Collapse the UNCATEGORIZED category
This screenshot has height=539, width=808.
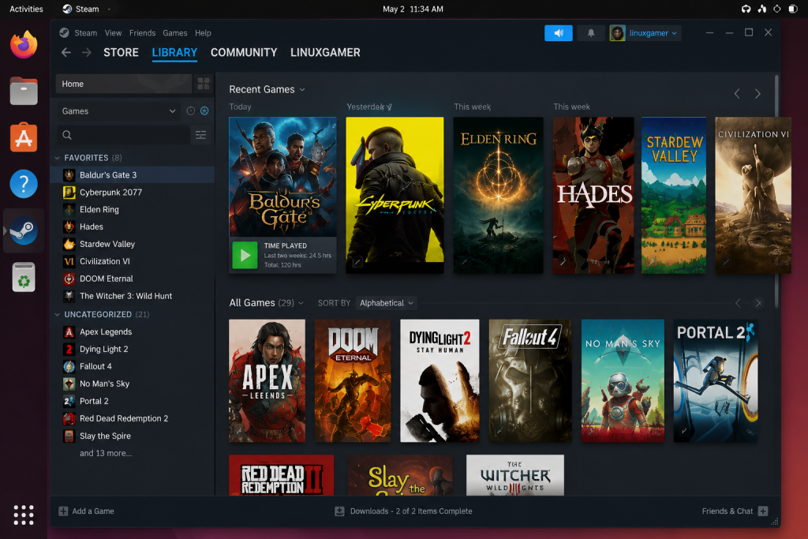pyautogui.click(x=57, y=314)
